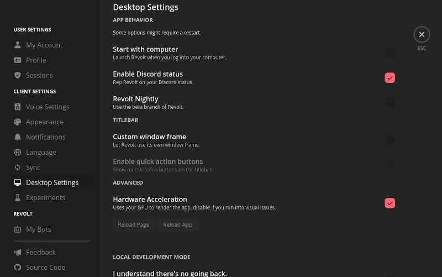The width and height of the screenshot is (442, 277).
Task: Click the Sessions shield icon
Action: (x=18, y=75)
